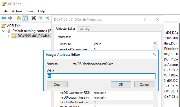Click the Value input field containing 10
The width and height of the screenshot is (180, 107).
pyautogui.click(x=101, y=76)
